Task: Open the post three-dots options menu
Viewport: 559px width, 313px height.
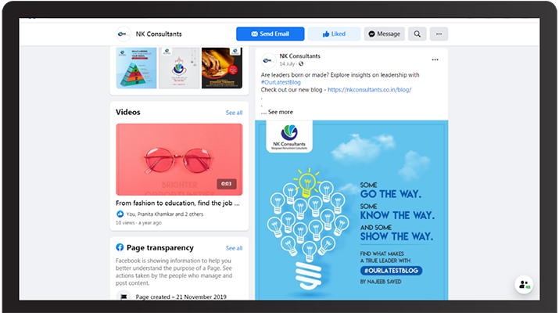Action: pyautogui.click(x=435, y=60)
